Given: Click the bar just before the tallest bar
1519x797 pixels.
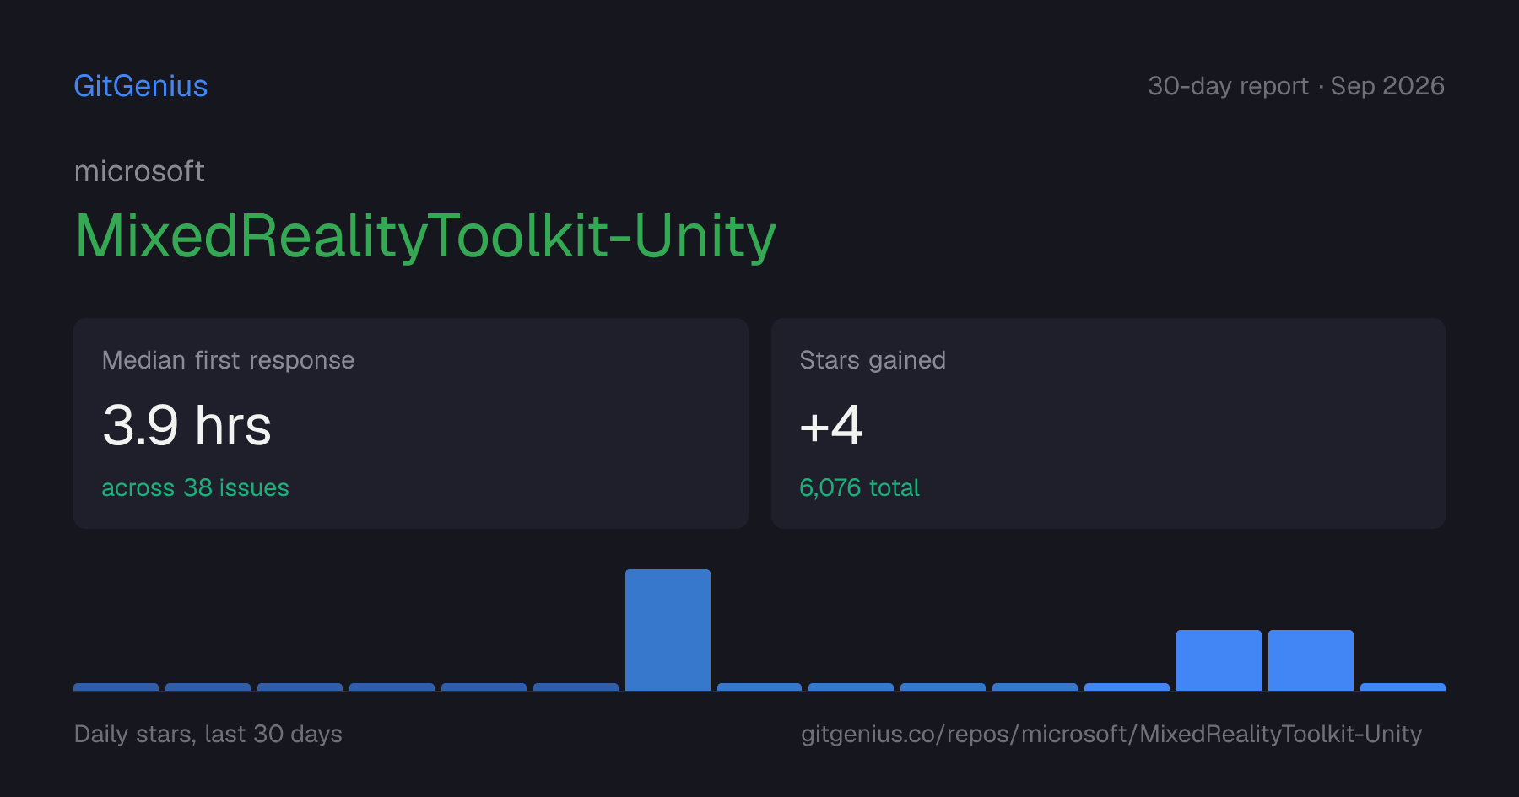Looking at the screenshot, I should click(576, 687).
